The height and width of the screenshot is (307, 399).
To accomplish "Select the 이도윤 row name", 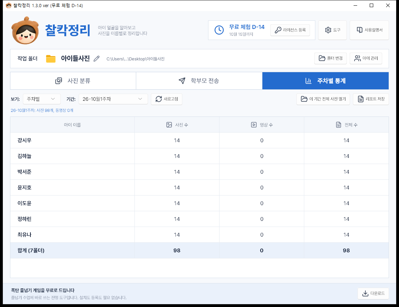I will (24, 203).
